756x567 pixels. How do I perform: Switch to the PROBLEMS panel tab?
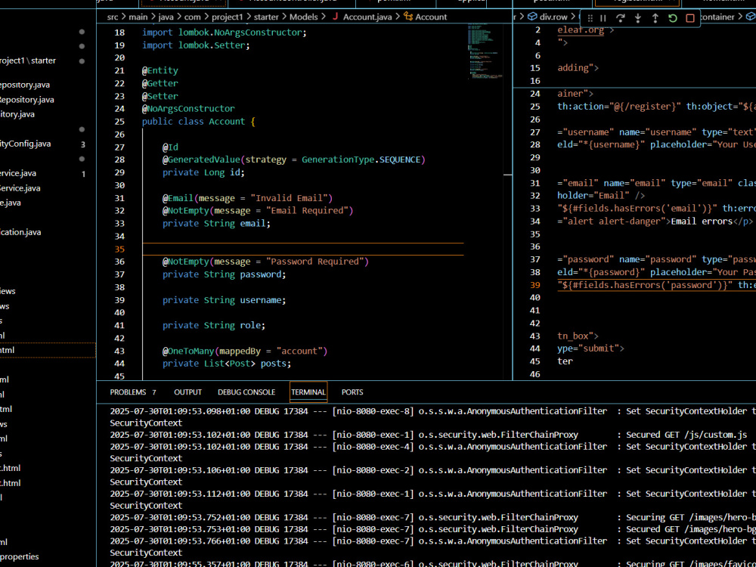click(x=128, y=392)
